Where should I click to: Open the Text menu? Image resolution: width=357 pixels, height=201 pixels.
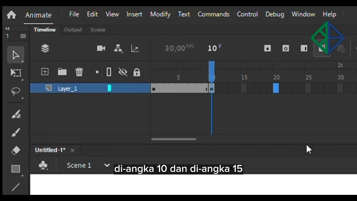click(184, 14)
